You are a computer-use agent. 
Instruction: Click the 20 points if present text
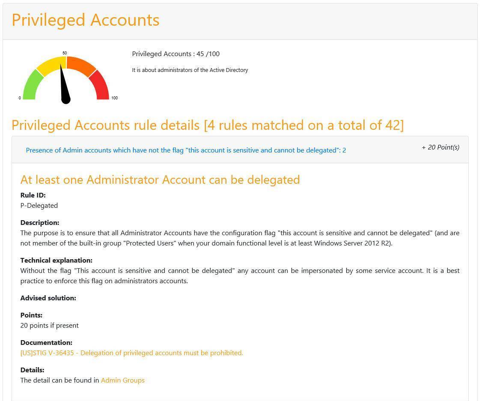click(49, 326)
